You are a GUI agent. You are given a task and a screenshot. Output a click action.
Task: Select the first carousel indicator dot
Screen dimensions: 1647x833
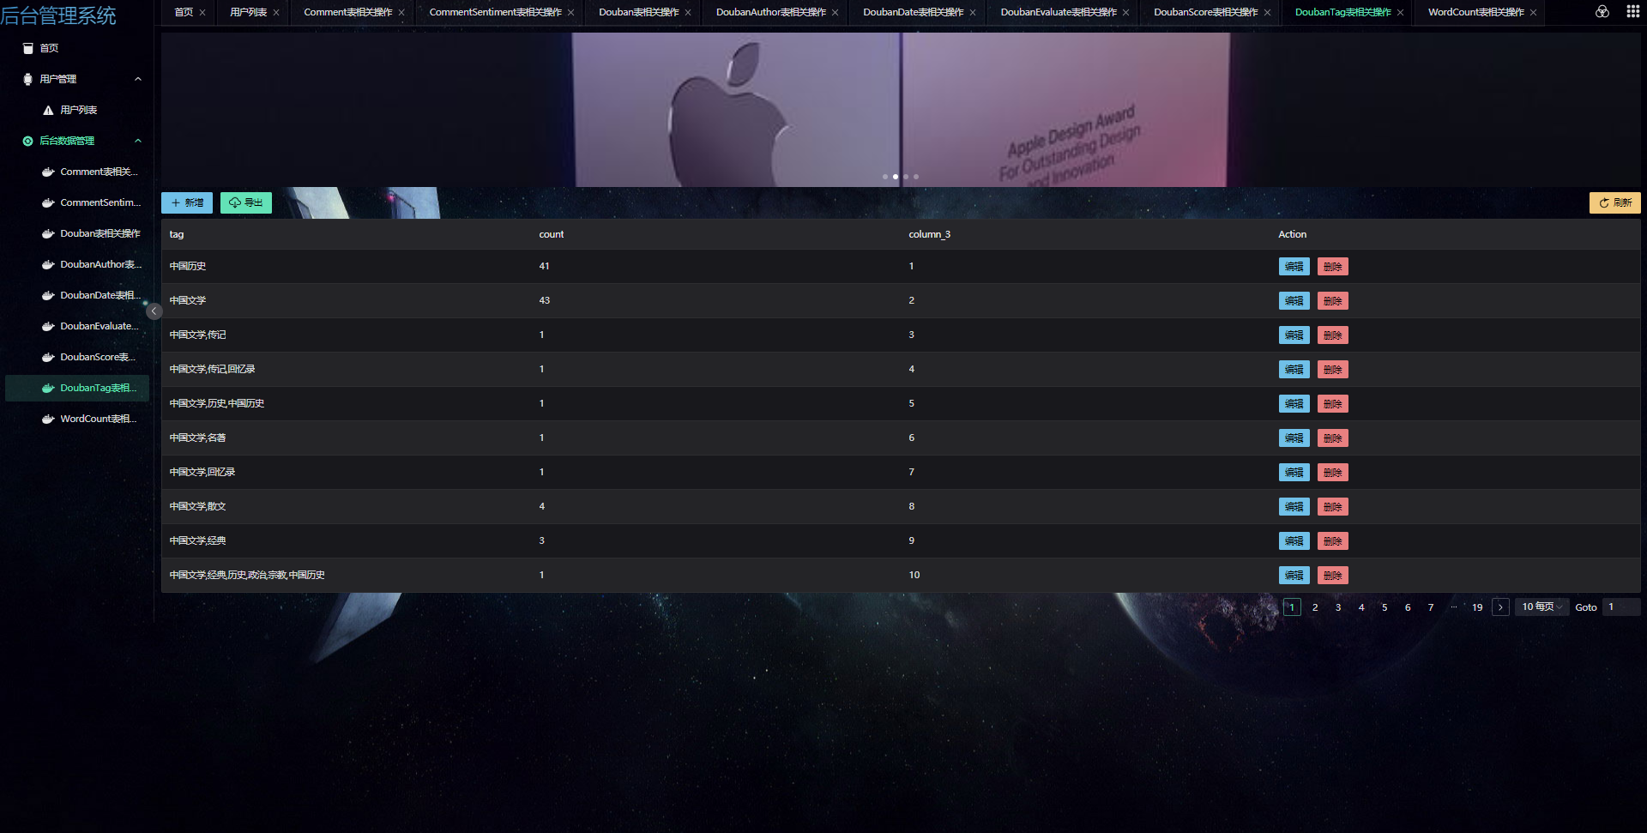click(x=885, y=177)
